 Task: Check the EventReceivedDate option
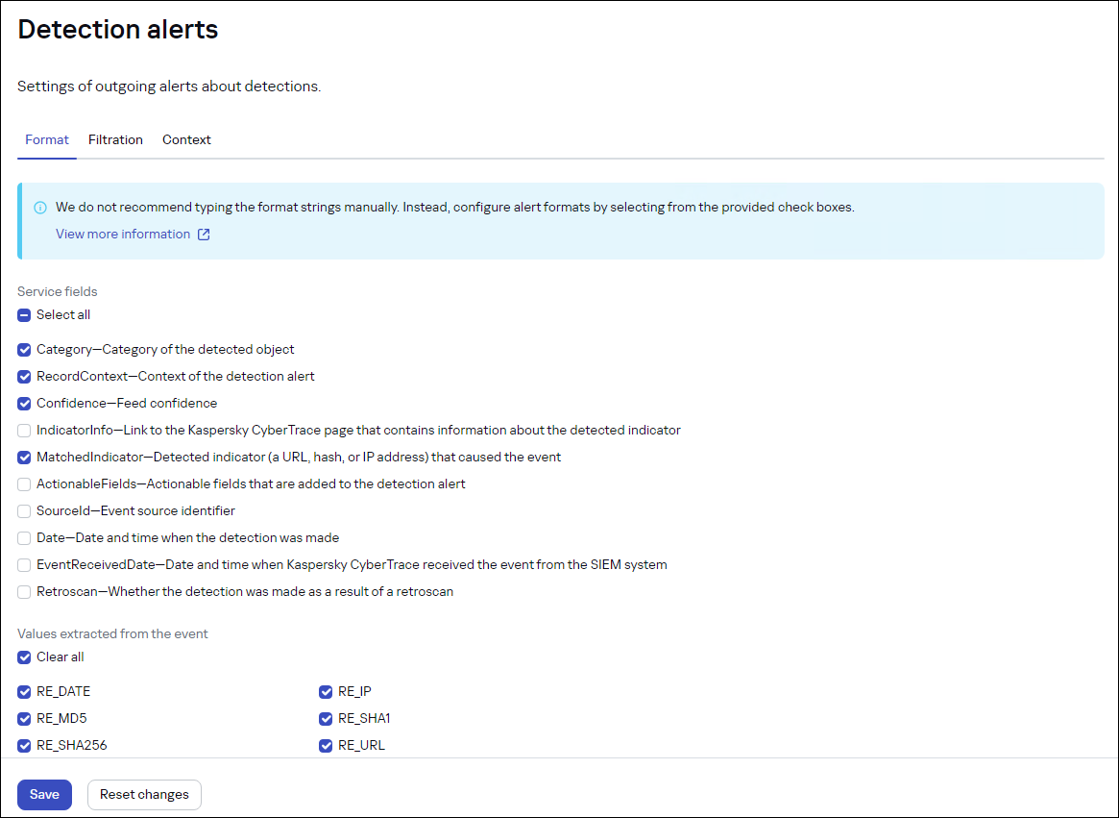[x=23, y=564]
